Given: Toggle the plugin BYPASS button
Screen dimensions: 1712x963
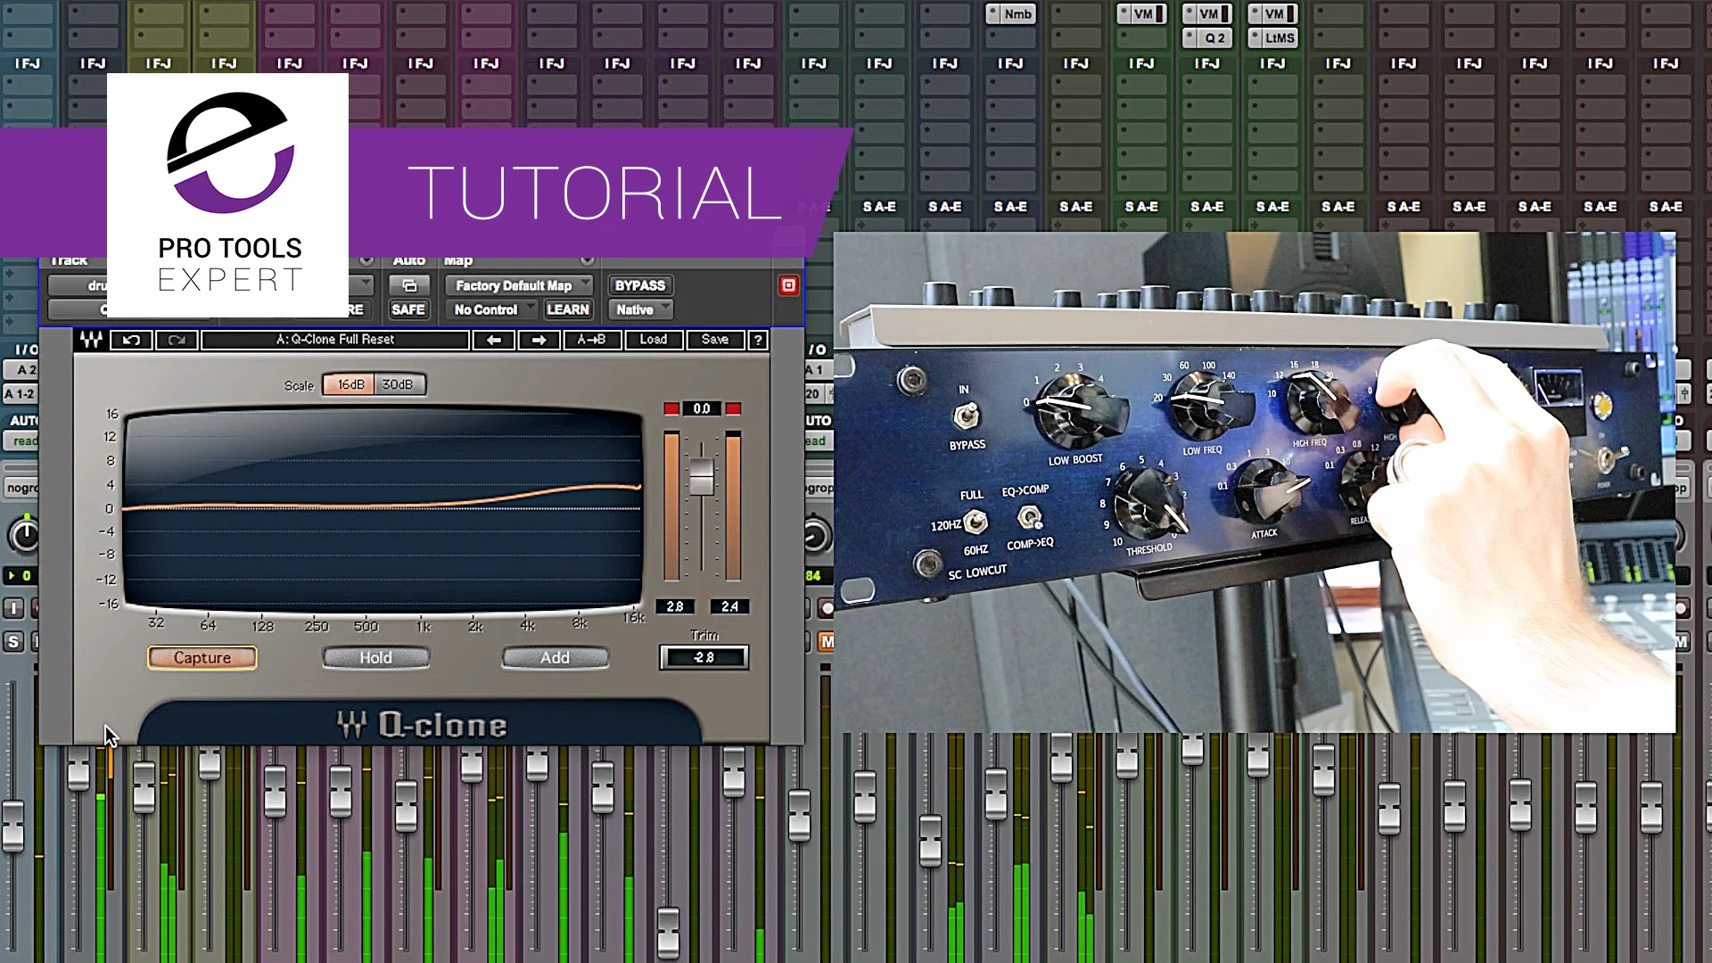Looking at the screenshot, I should click(639, 285).
